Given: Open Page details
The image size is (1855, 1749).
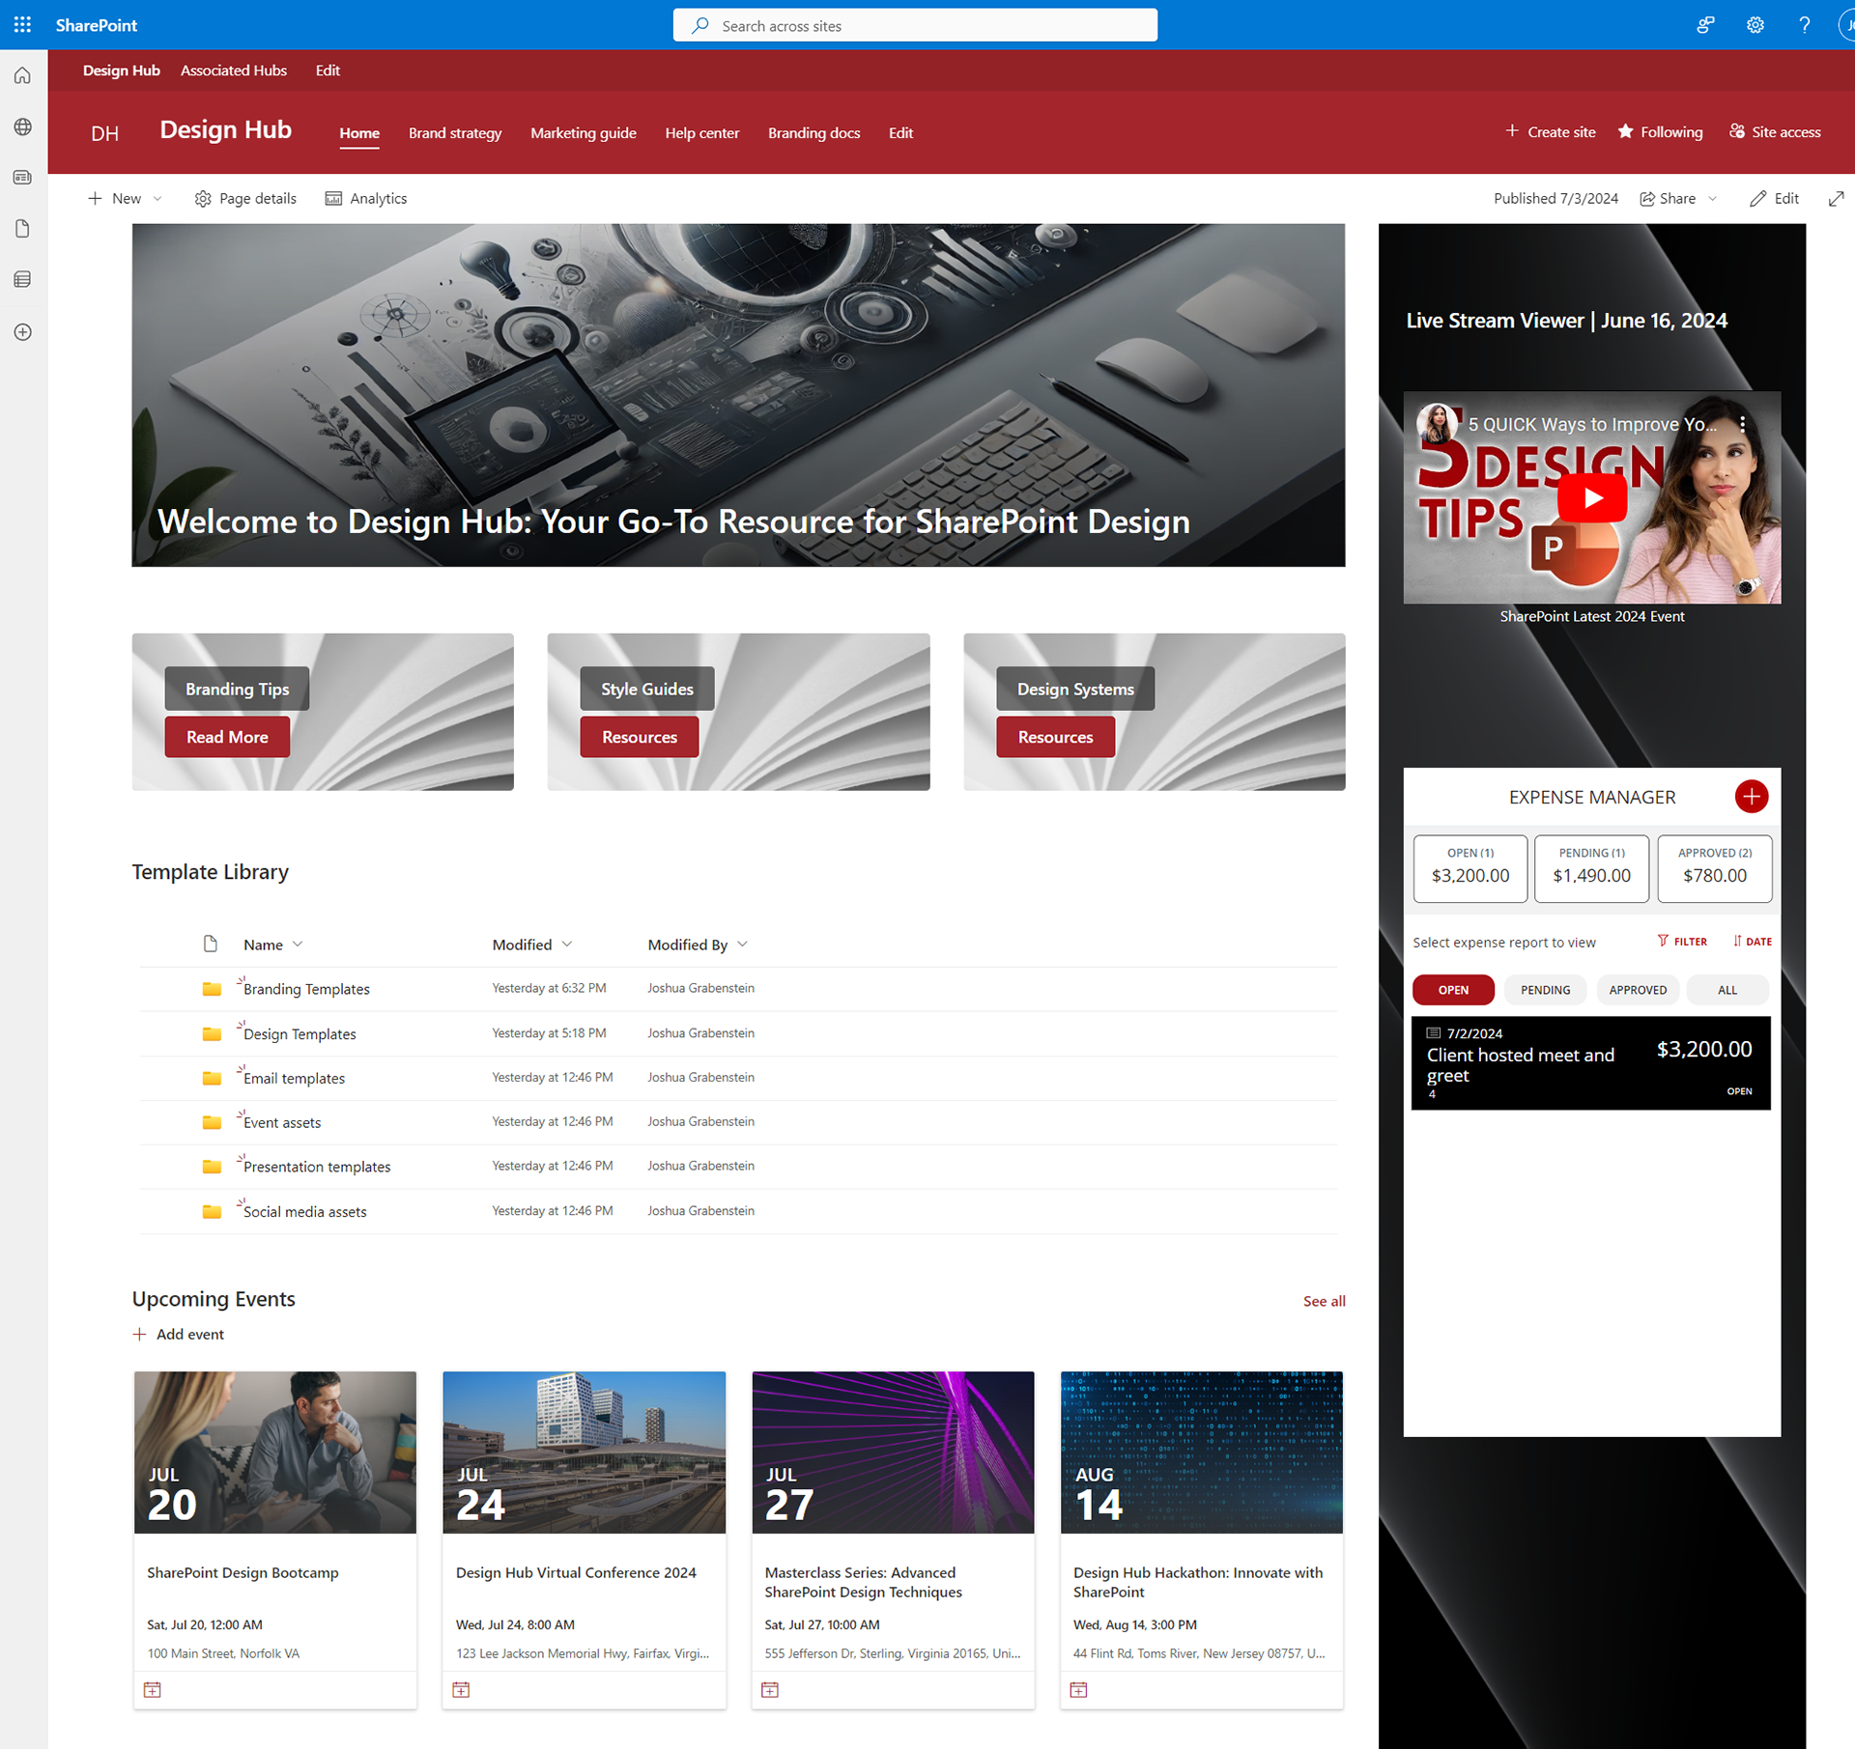Looking at the screenshot, I should [245, 198].
